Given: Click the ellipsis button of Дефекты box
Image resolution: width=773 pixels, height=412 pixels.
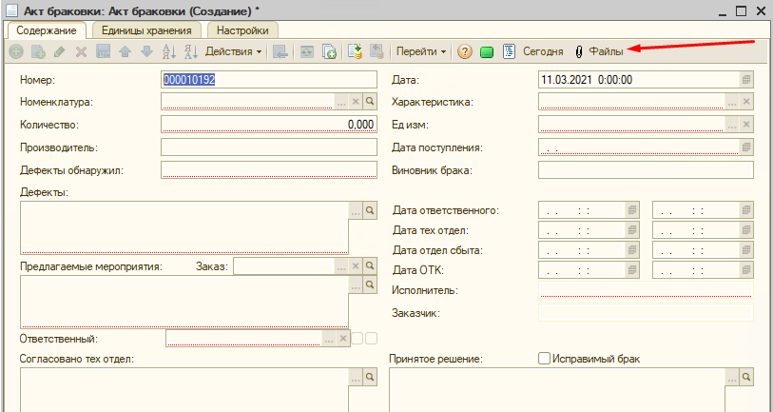Looking at the screenshot, I should click(356, 210).
